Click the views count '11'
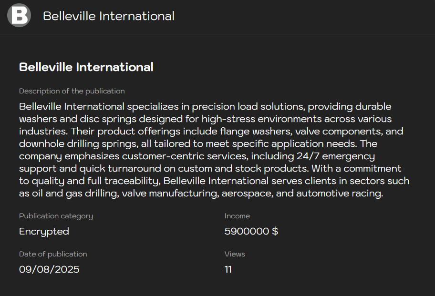The height and width of the screenshot is (296, 435). click(228, 269)
